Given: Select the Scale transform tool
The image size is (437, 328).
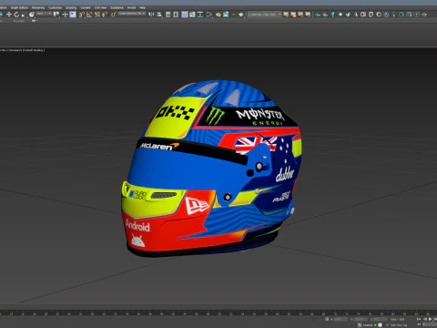Looking at the screenshot, I should coord(24,15).
